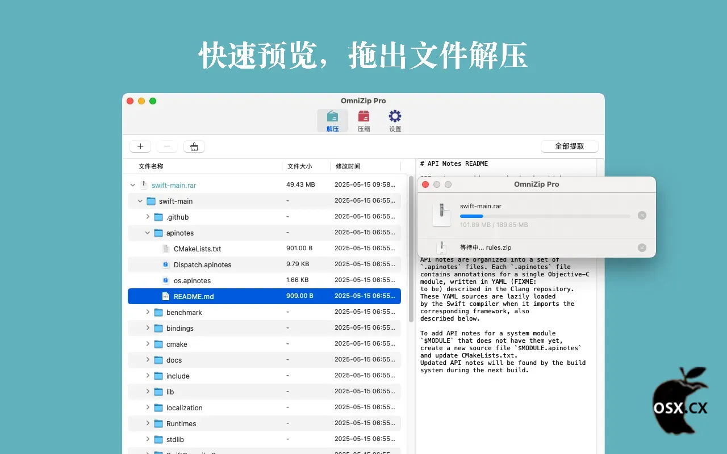Expand the benchmark folder
The height and width of the screenshot is (454, 727).
click(x=148, y=312)
